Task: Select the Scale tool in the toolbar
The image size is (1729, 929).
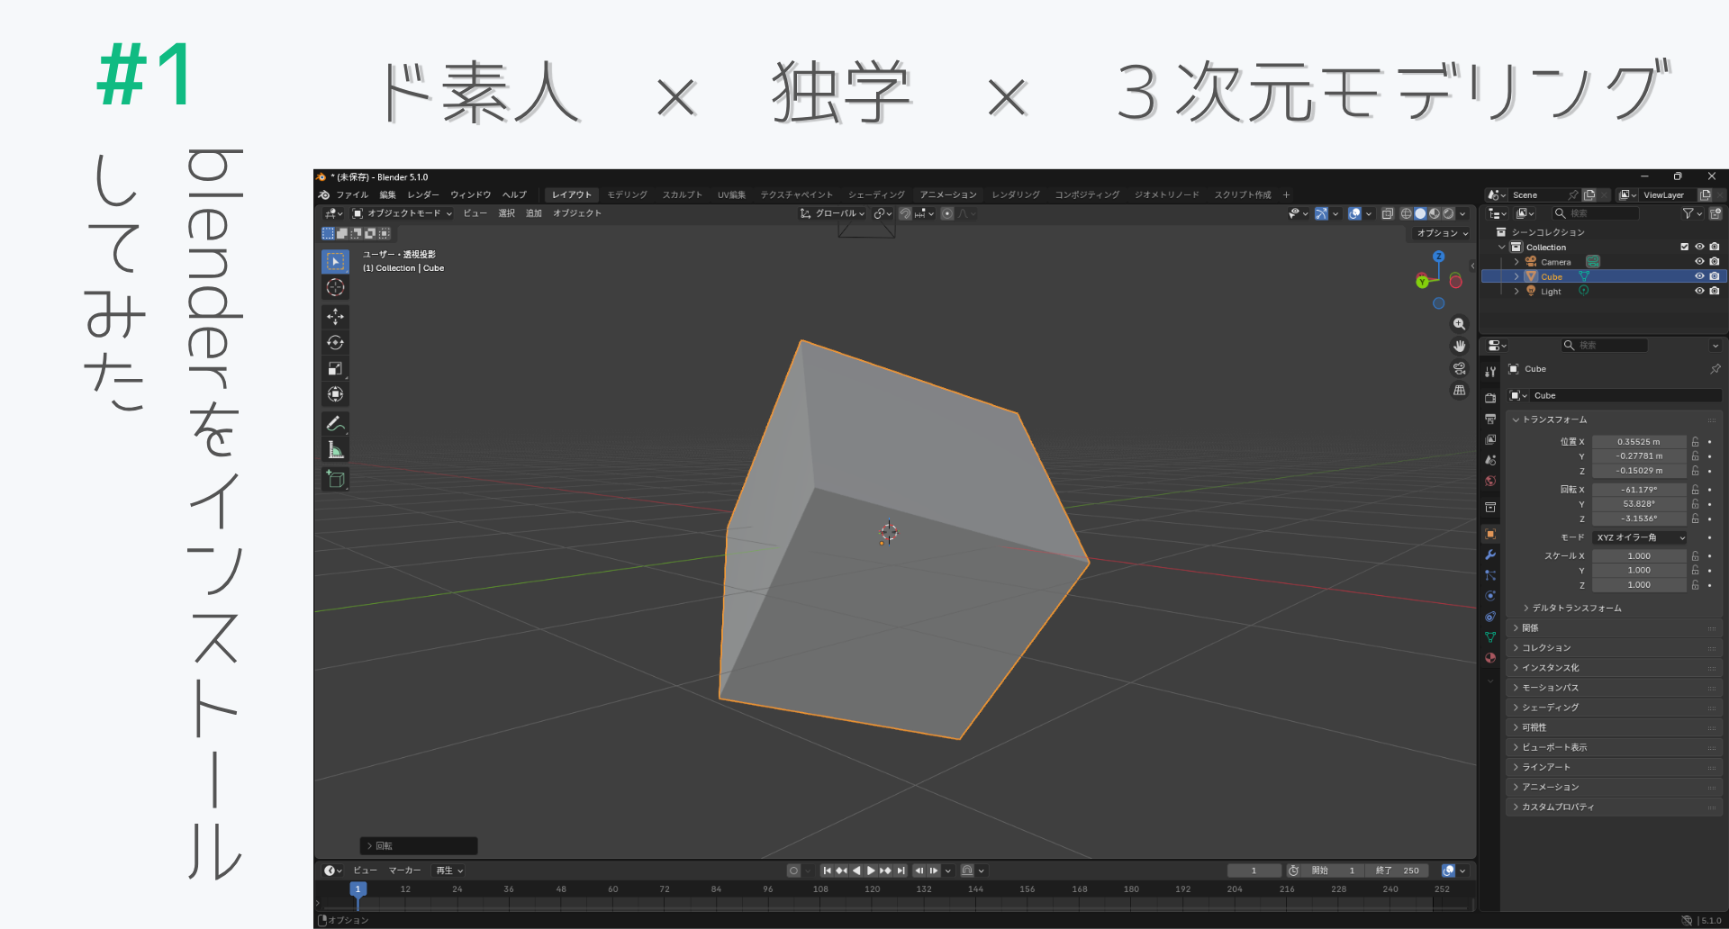Action: point(335,368)
